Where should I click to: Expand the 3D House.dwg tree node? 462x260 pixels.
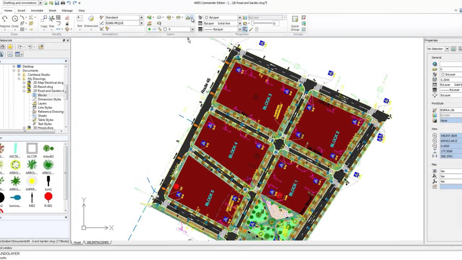coord(24,128)
